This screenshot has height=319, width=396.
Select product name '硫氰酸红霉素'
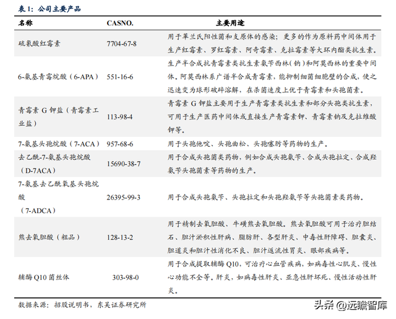pyautogui.click(x=40, y=43)
